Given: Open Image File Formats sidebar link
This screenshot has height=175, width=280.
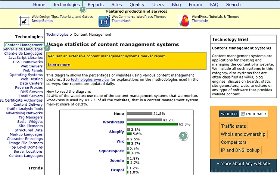Looking at the screenshot, I should click(x=26, y=143).
